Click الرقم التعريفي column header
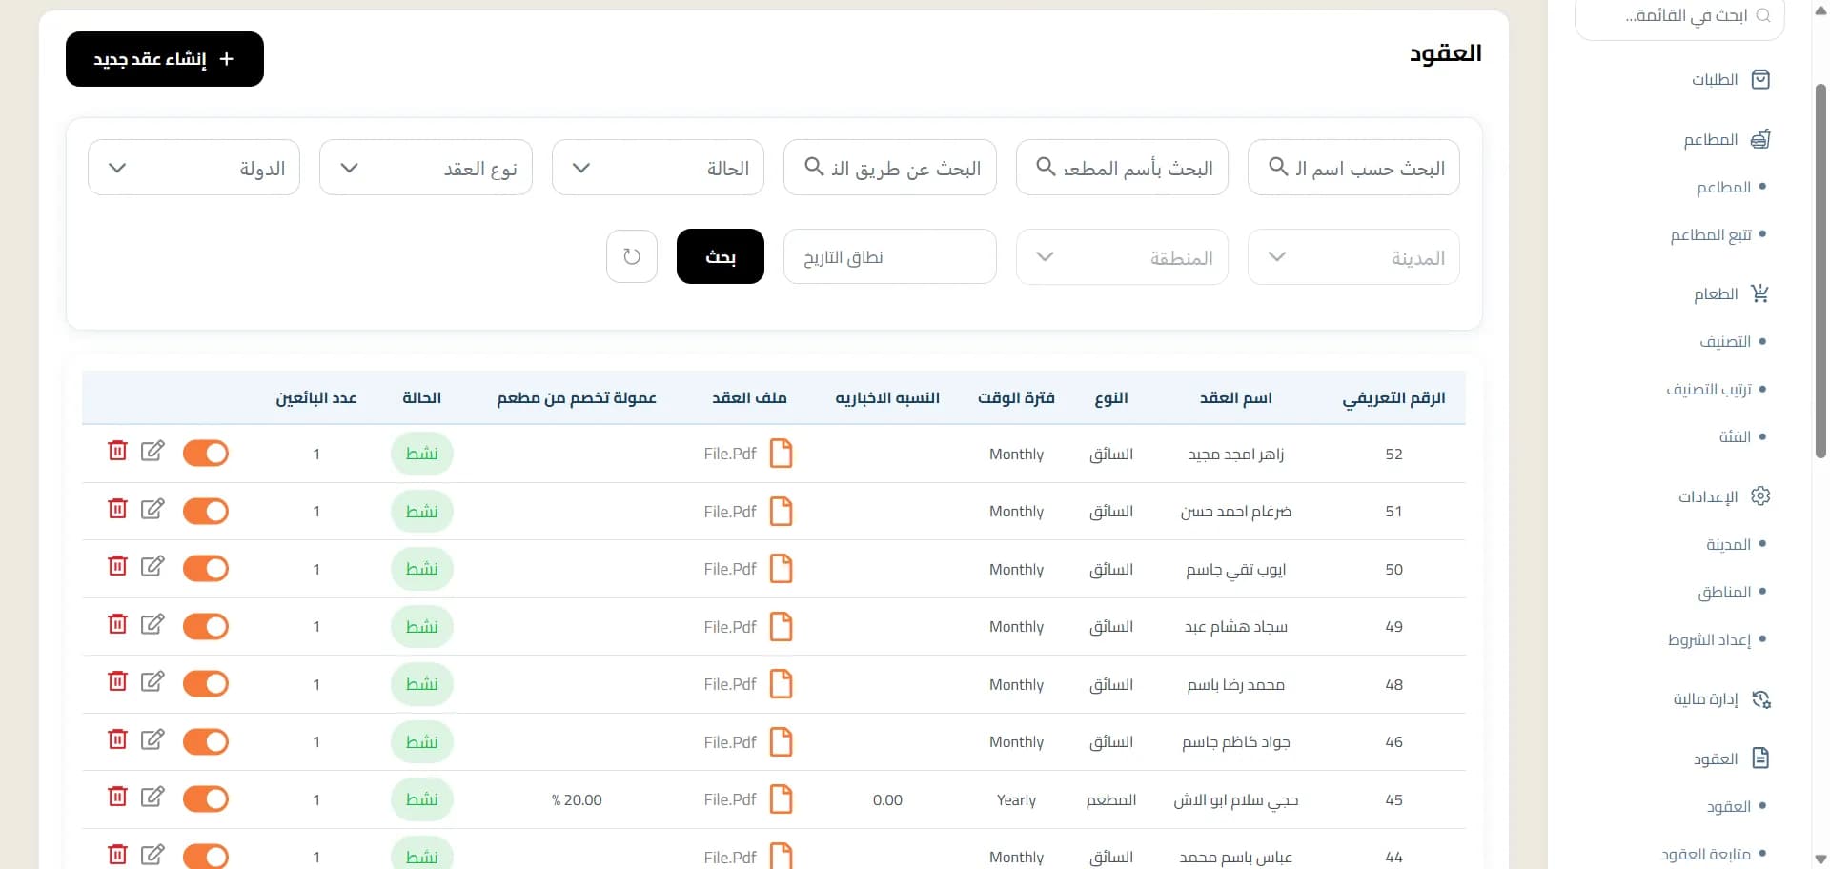The height and width of the screenshot is (869, 1830). (1393, 397)
